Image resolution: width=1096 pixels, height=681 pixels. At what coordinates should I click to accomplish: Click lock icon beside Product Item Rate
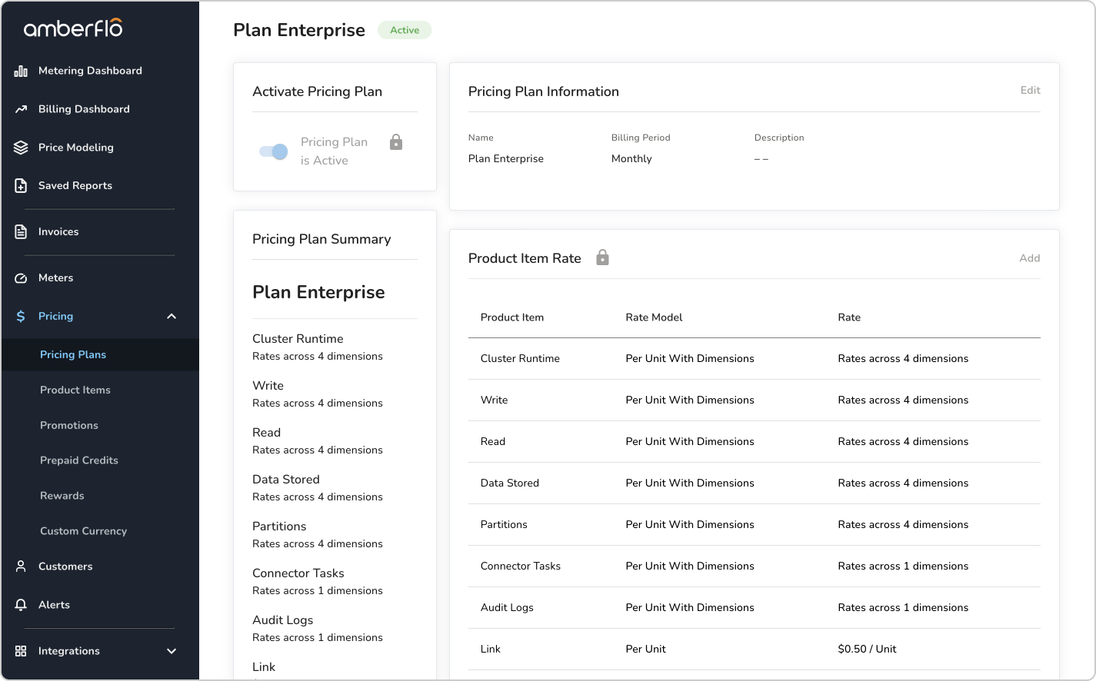603,257
